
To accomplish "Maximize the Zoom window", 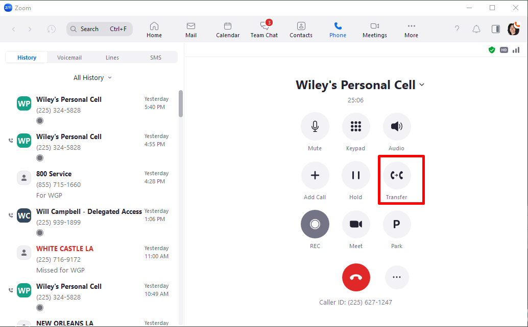I will coord(492,8).
